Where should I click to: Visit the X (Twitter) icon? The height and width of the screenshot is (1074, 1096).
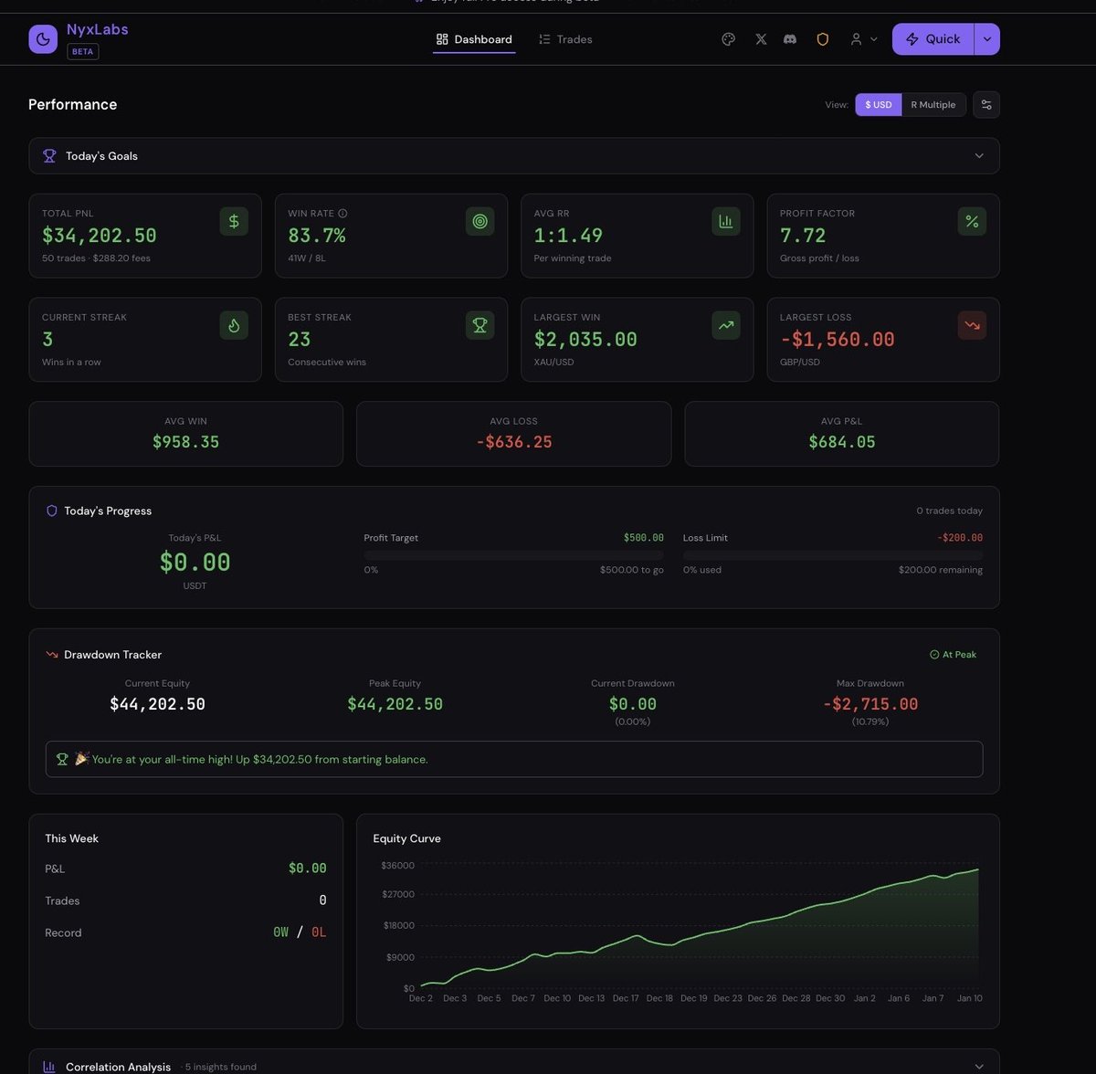760,39
